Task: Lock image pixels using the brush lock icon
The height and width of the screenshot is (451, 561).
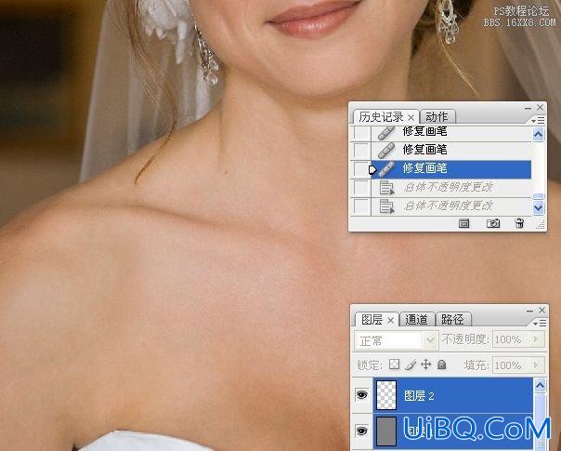Action: (x=411, y=365)
